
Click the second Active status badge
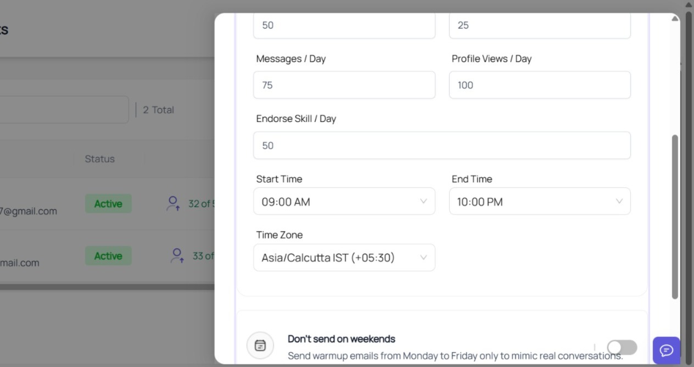point(108,256)
